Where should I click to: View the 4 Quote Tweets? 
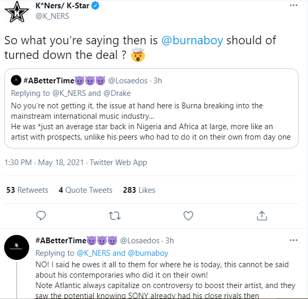tap(85, 190)
